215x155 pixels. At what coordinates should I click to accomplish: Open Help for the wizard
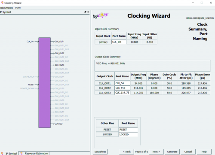(x=204, y=152)
